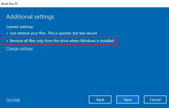Click the word "secure" in the first bullet

(x=92, y=33)
